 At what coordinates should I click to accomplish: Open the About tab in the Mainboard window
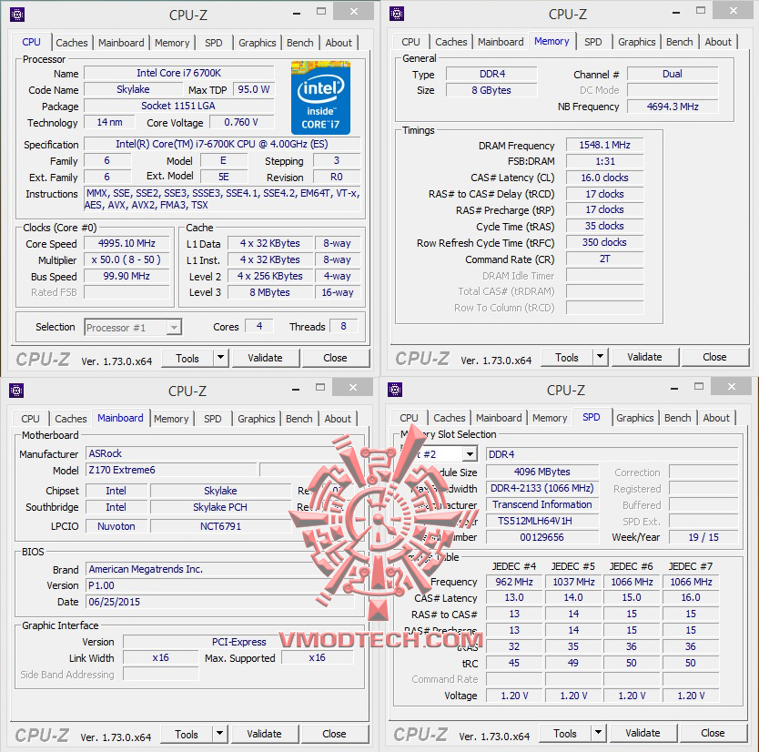[x=338, y=419]
